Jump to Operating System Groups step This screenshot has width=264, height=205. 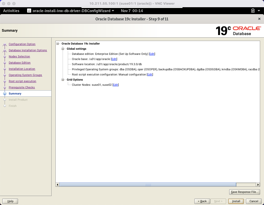click(x=26, y=75)
